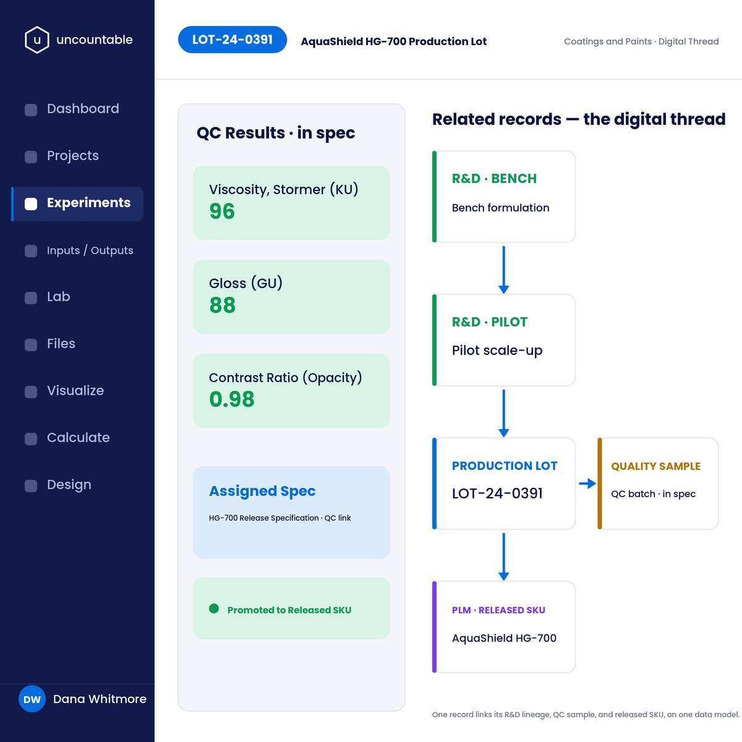Click the Experiments sidebar square icon
The width and height of the screenshot is (742, 742).
click(x=31, y=204)
